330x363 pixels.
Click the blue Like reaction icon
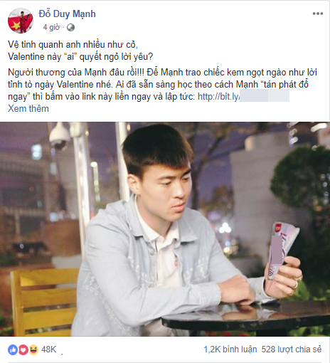coord(13,349)
